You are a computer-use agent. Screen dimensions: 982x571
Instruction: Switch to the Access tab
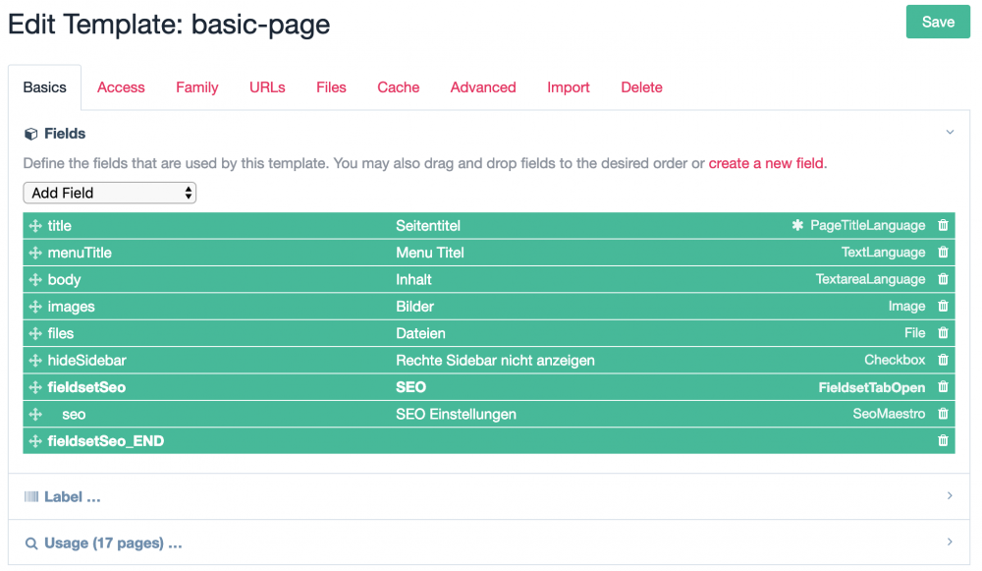[121, 87]
